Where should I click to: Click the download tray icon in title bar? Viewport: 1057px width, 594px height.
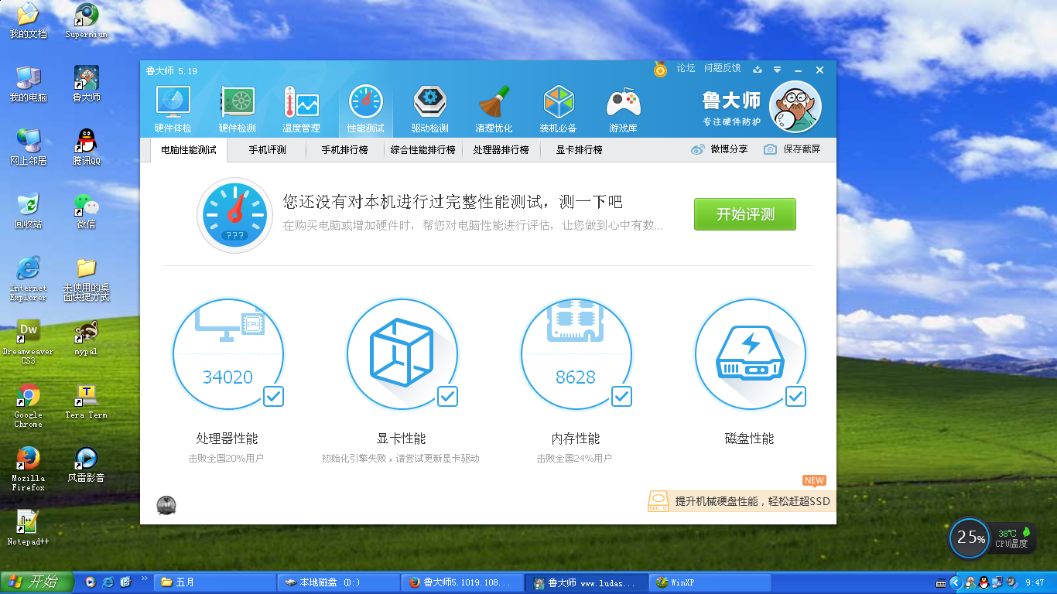[x=758, y=70]
